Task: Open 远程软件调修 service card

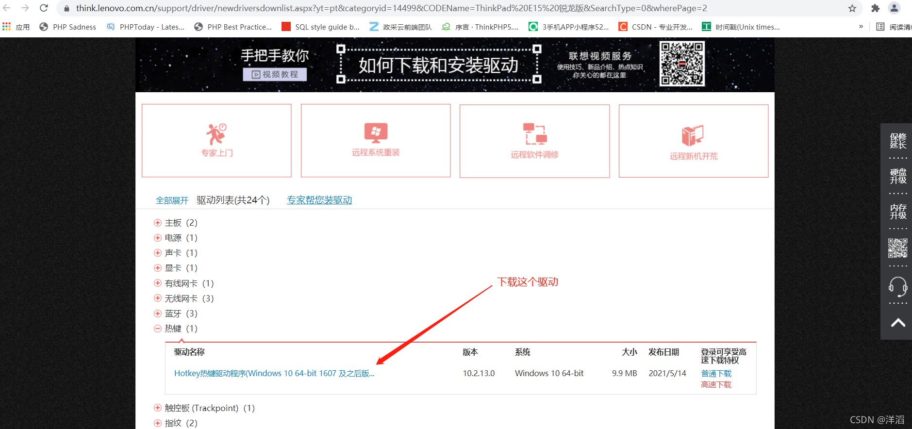Action: [x=534, y=141]
